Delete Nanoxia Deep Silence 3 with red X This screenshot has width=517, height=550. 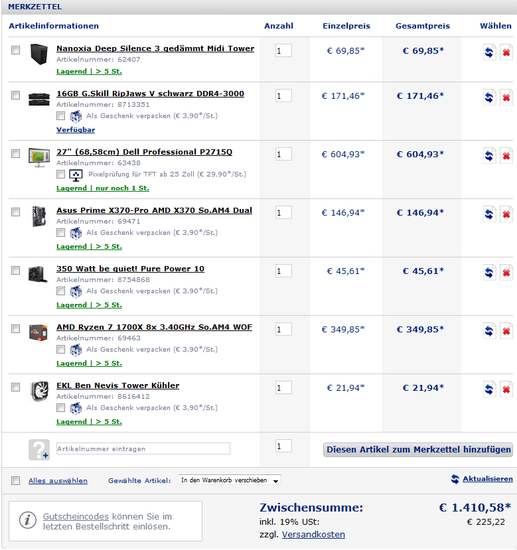click(506, 52)
